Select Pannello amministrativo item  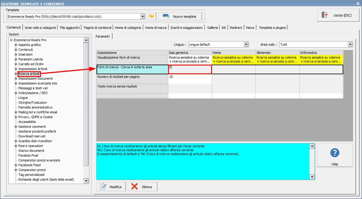(x=35, y=107)
